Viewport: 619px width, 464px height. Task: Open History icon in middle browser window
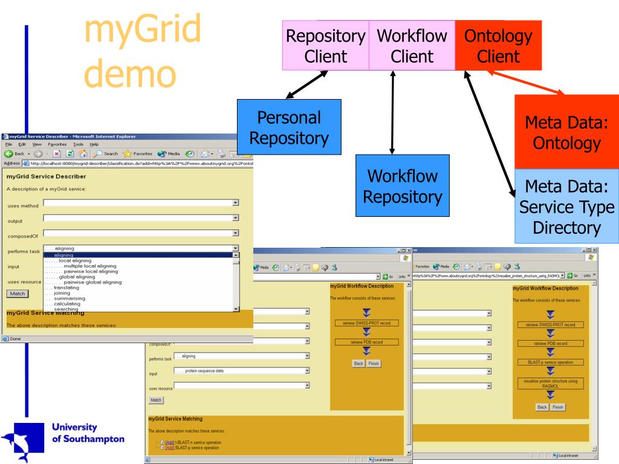click(276, 268)
